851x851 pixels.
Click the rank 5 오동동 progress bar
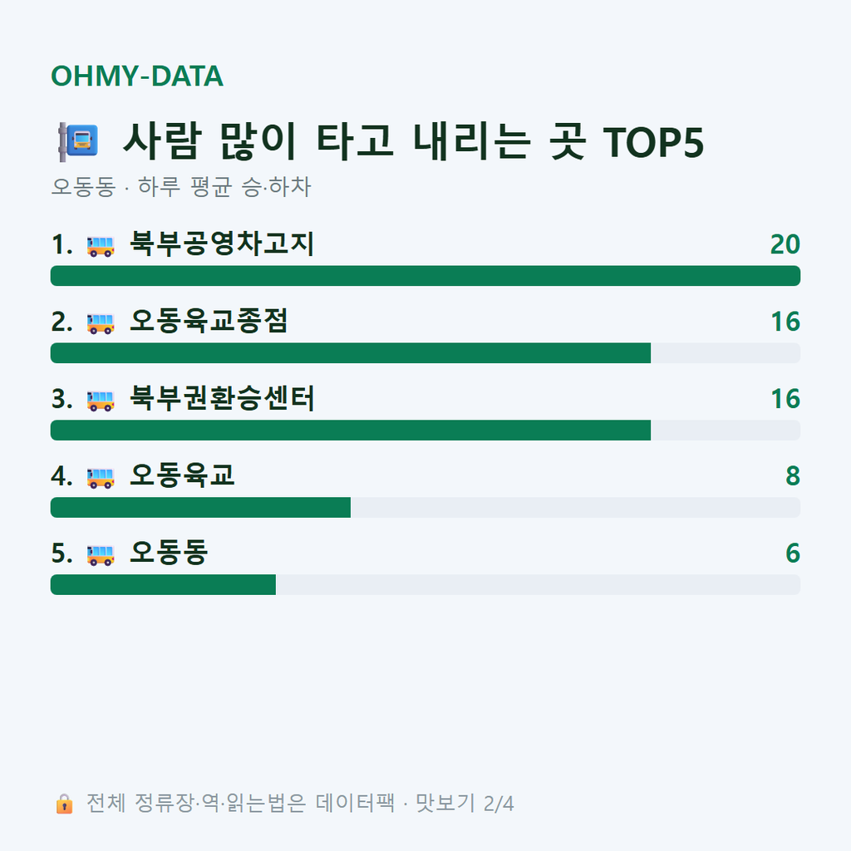tap(425, 584)
